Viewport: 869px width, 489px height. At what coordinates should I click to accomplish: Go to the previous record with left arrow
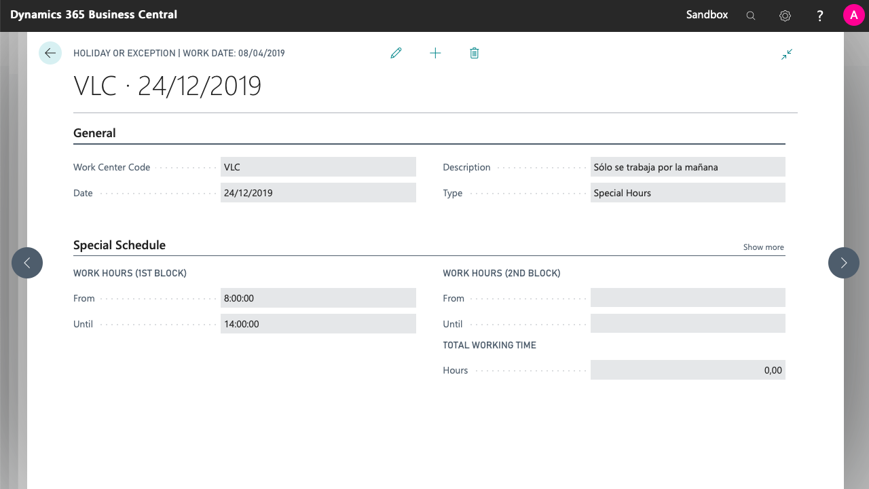point(27,263)
